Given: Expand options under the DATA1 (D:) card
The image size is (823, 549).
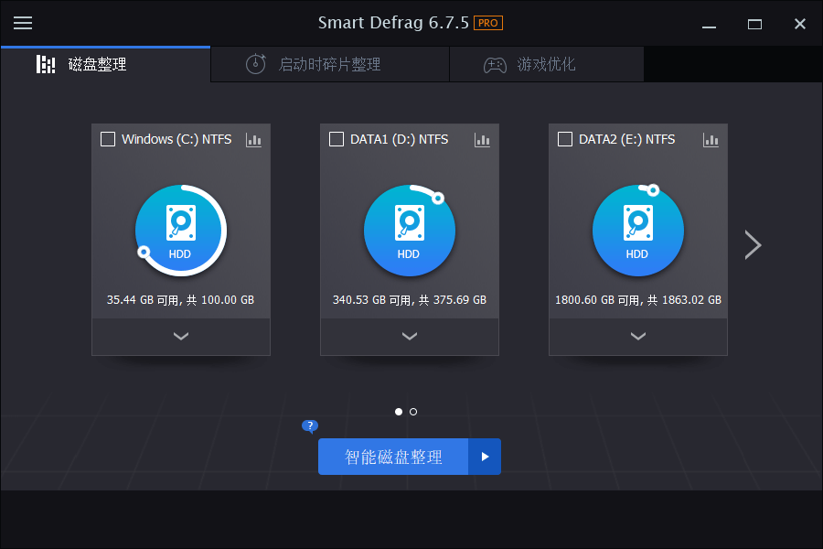Looking at the screenshot, I should click(x=410, y=336).
